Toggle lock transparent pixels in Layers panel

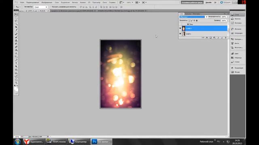click(189, 21)
